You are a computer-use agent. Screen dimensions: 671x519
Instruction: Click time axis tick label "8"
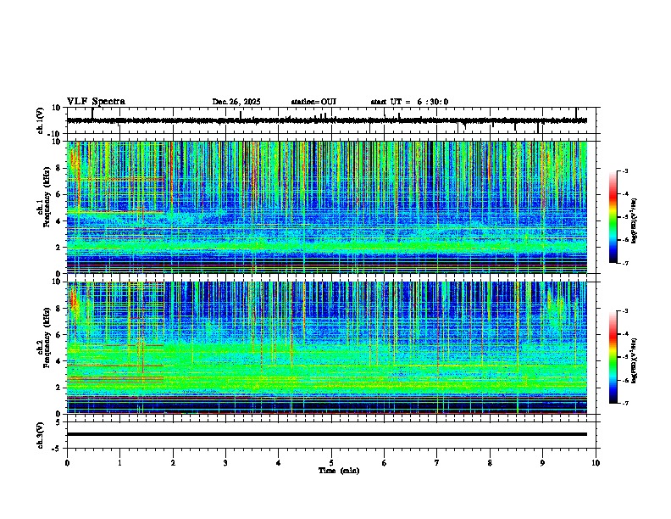click(490, 463)
